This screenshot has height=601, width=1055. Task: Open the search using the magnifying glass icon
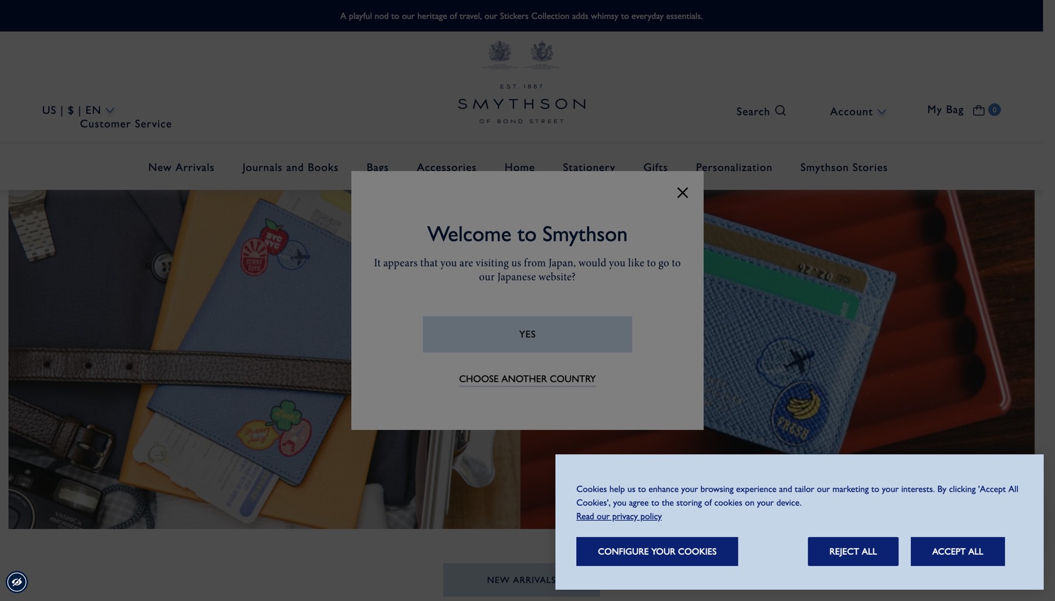pyautogui.click(x=781, y=110)
